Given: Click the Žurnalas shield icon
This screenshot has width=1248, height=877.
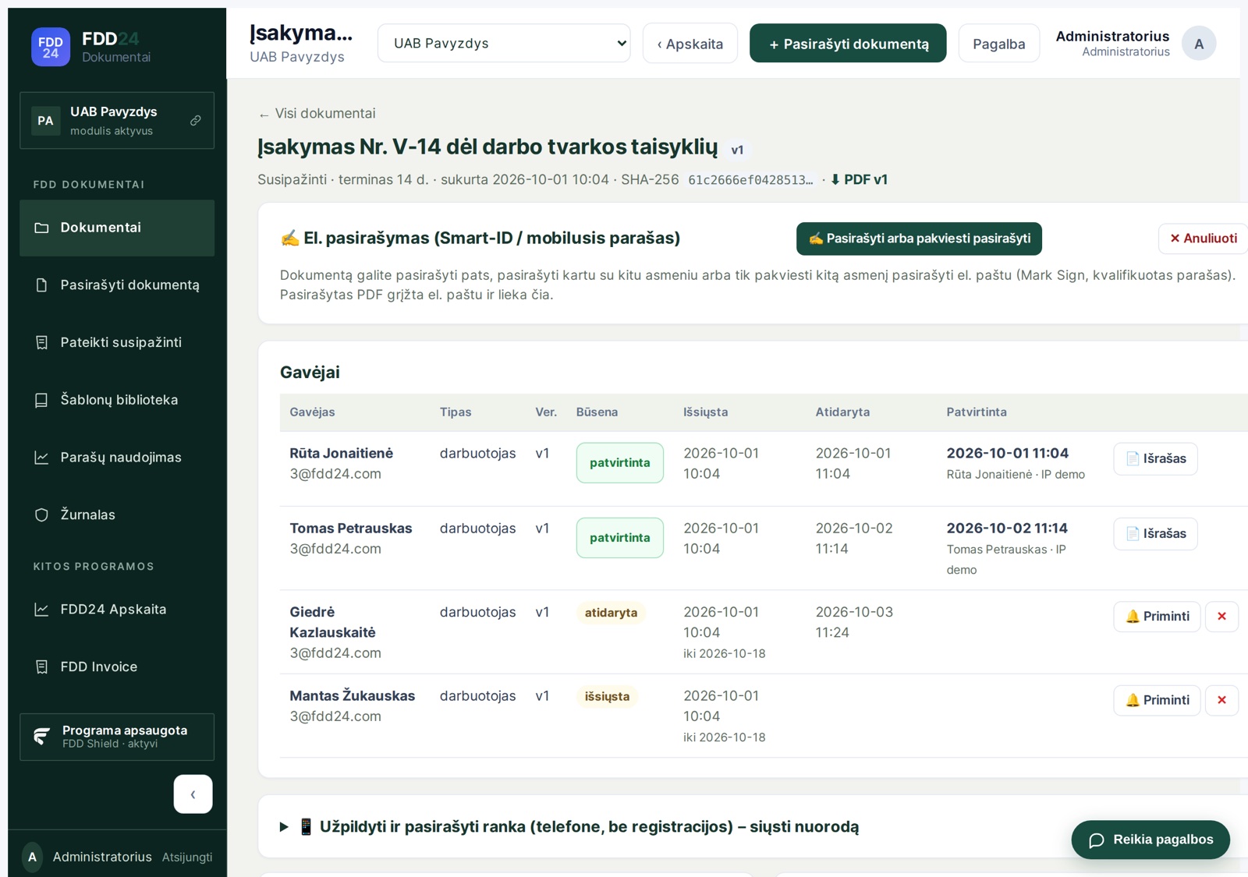Looking at the screenshot, I should click(x=41, y=515).
